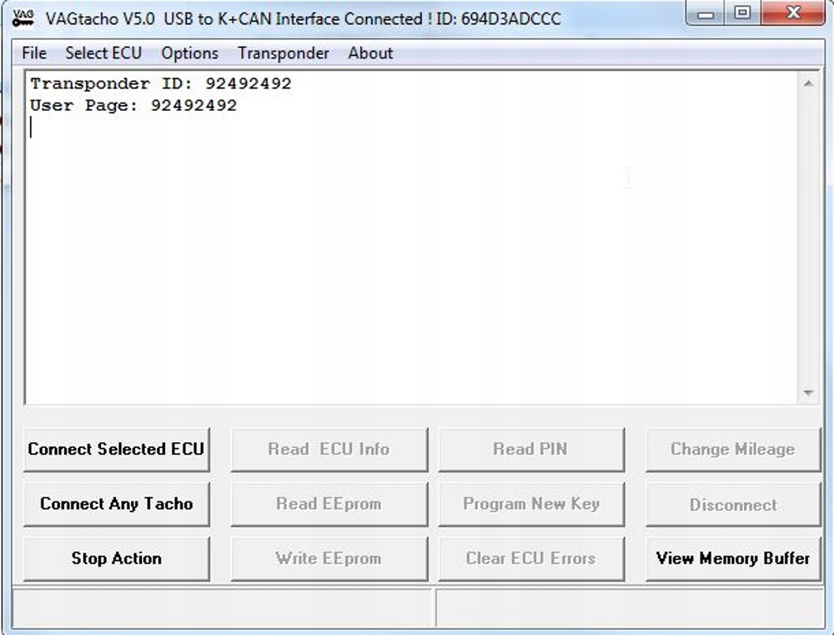This screenshot has height=635, width=834.
Task: Click the Clear ECU Errors button
Action: coord(530,558)
